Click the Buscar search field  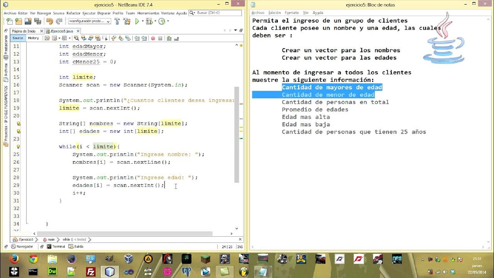216,13
